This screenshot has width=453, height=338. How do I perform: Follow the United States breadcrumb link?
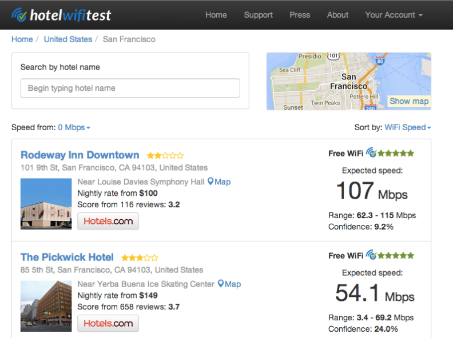coord(68,39)
